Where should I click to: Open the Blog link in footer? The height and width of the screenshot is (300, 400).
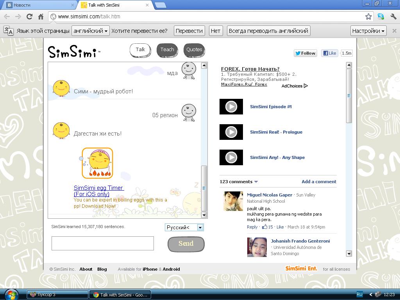[102, 269]
